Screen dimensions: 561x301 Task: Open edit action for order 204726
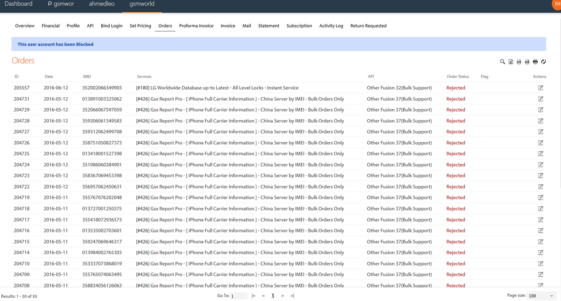tap(540, 143)
